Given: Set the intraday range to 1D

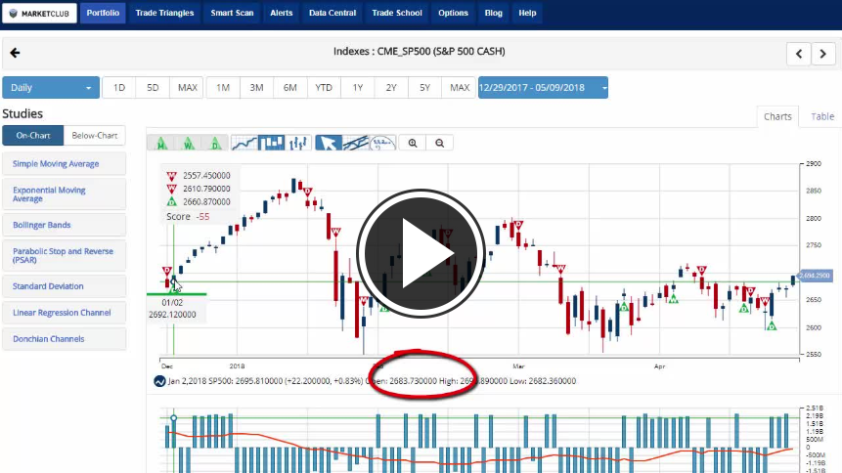Looking at the screenshot, I should tap(119, 88).
